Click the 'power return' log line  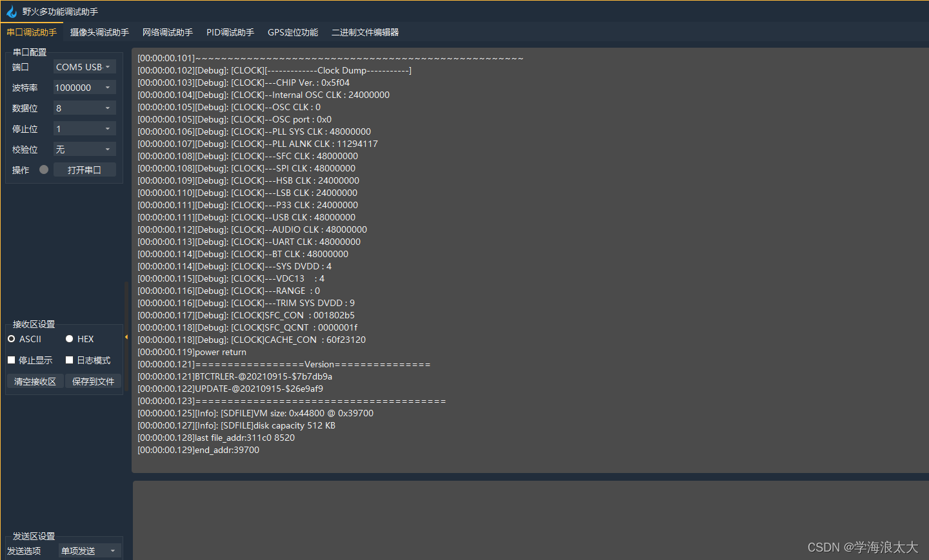point(192,352)
